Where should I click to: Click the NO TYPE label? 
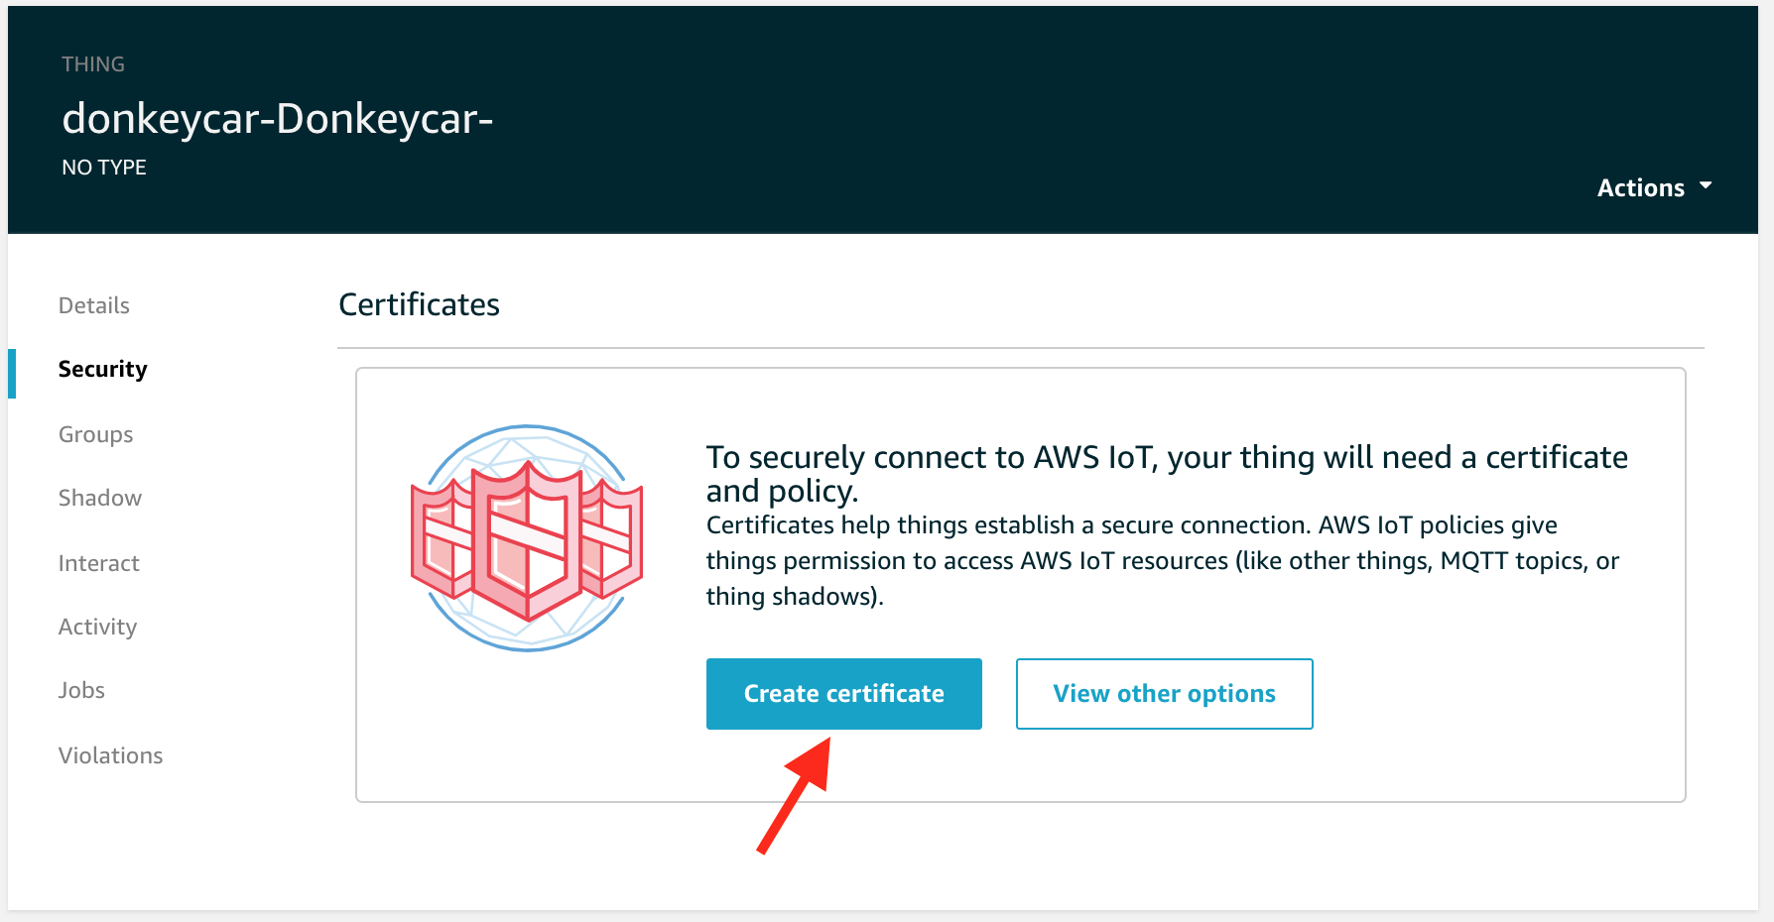(x=104, y=168)
